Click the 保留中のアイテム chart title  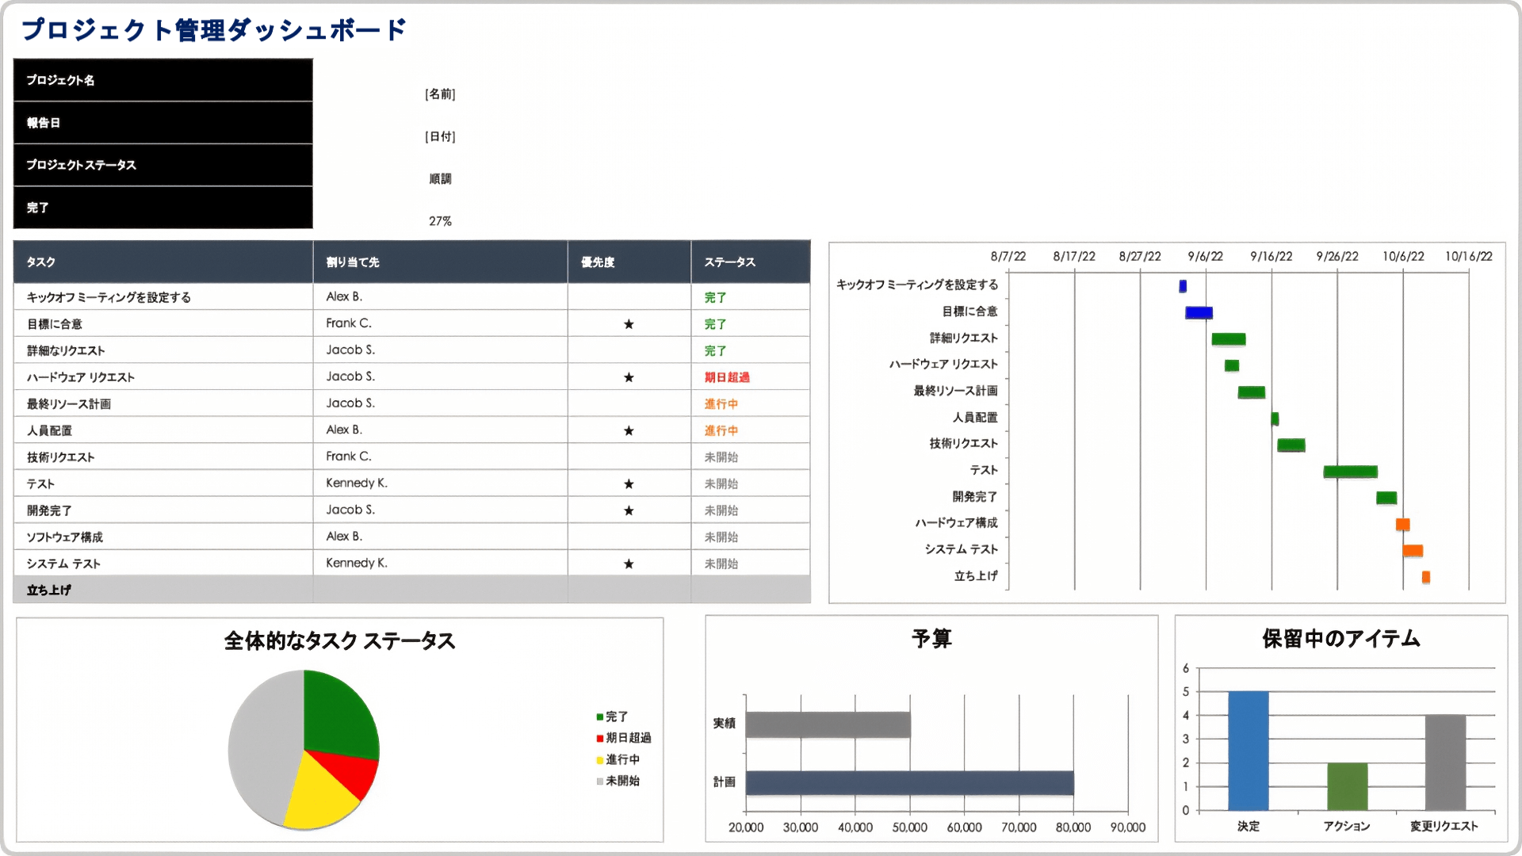[x=1341, y=639]
